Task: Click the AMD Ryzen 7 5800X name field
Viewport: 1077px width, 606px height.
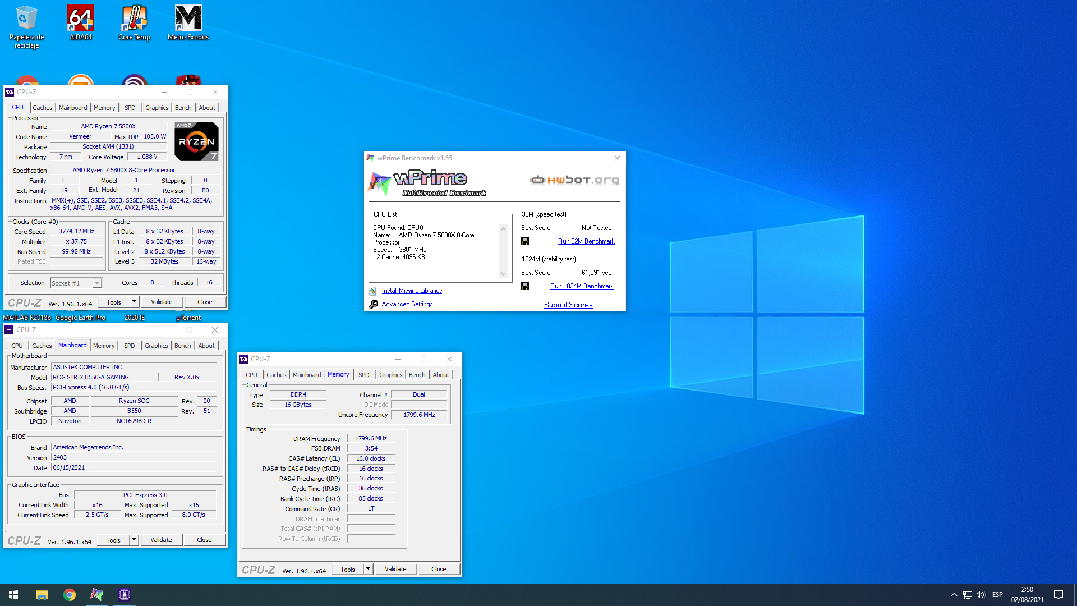Action: click(108, 127)
